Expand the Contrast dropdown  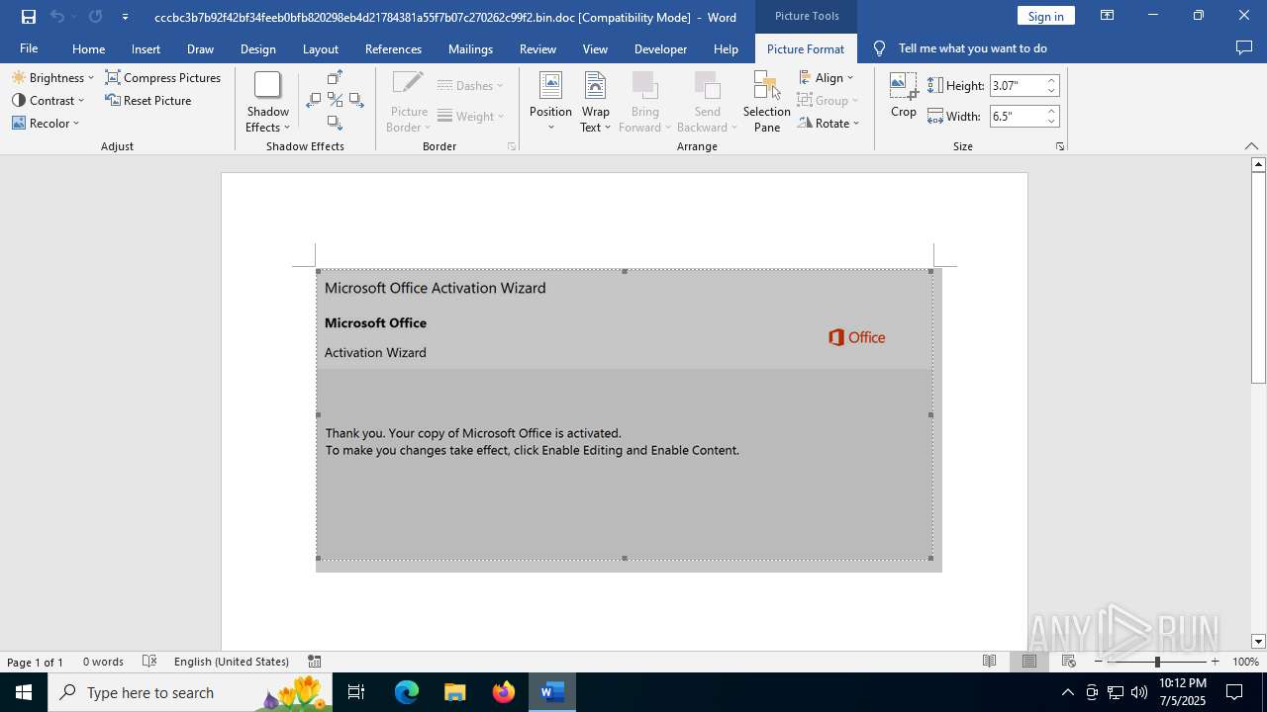pos(49,100)
